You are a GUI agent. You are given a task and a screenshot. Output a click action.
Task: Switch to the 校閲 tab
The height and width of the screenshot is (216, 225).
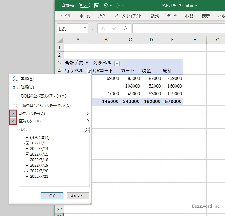189,16
